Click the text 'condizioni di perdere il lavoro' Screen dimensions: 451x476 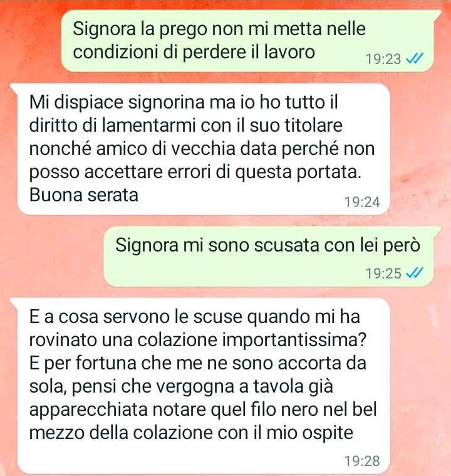point(194,52)
